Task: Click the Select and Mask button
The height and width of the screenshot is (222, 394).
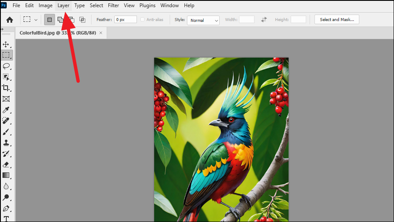Action: pos(336,19)
